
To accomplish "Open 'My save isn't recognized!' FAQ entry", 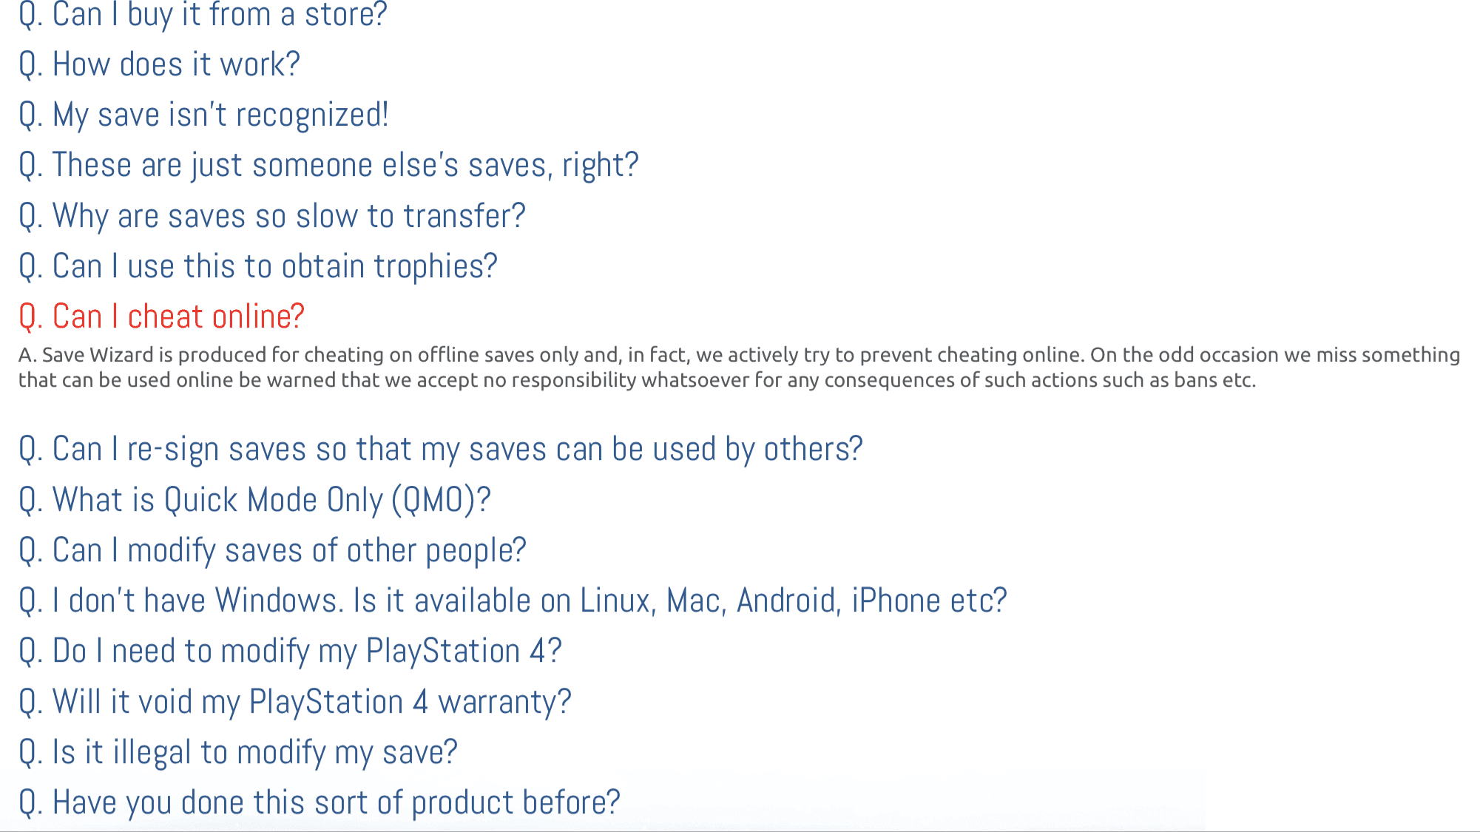I will (203, 115).
